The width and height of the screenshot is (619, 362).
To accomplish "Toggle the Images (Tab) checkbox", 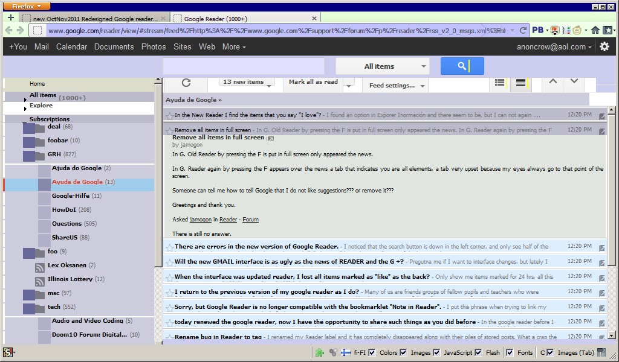I will 550,352.
